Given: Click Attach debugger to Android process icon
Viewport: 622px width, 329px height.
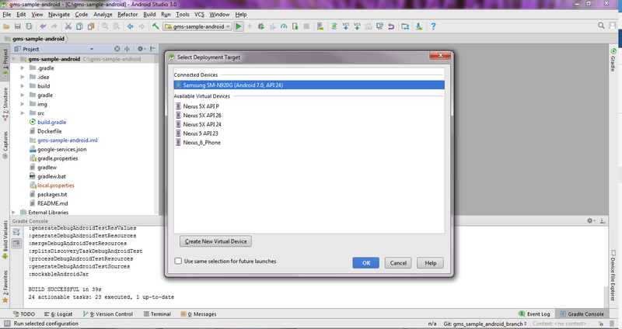Looking at the screenshot, I should pos(295,26).
